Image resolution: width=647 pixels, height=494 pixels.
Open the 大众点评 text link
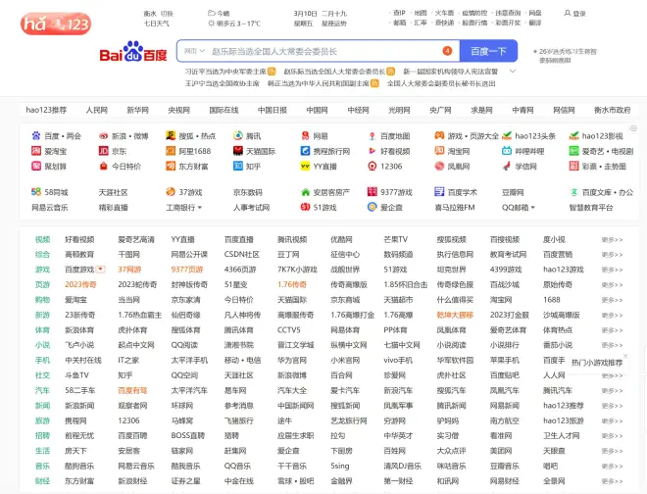click(x=451, y=451)
